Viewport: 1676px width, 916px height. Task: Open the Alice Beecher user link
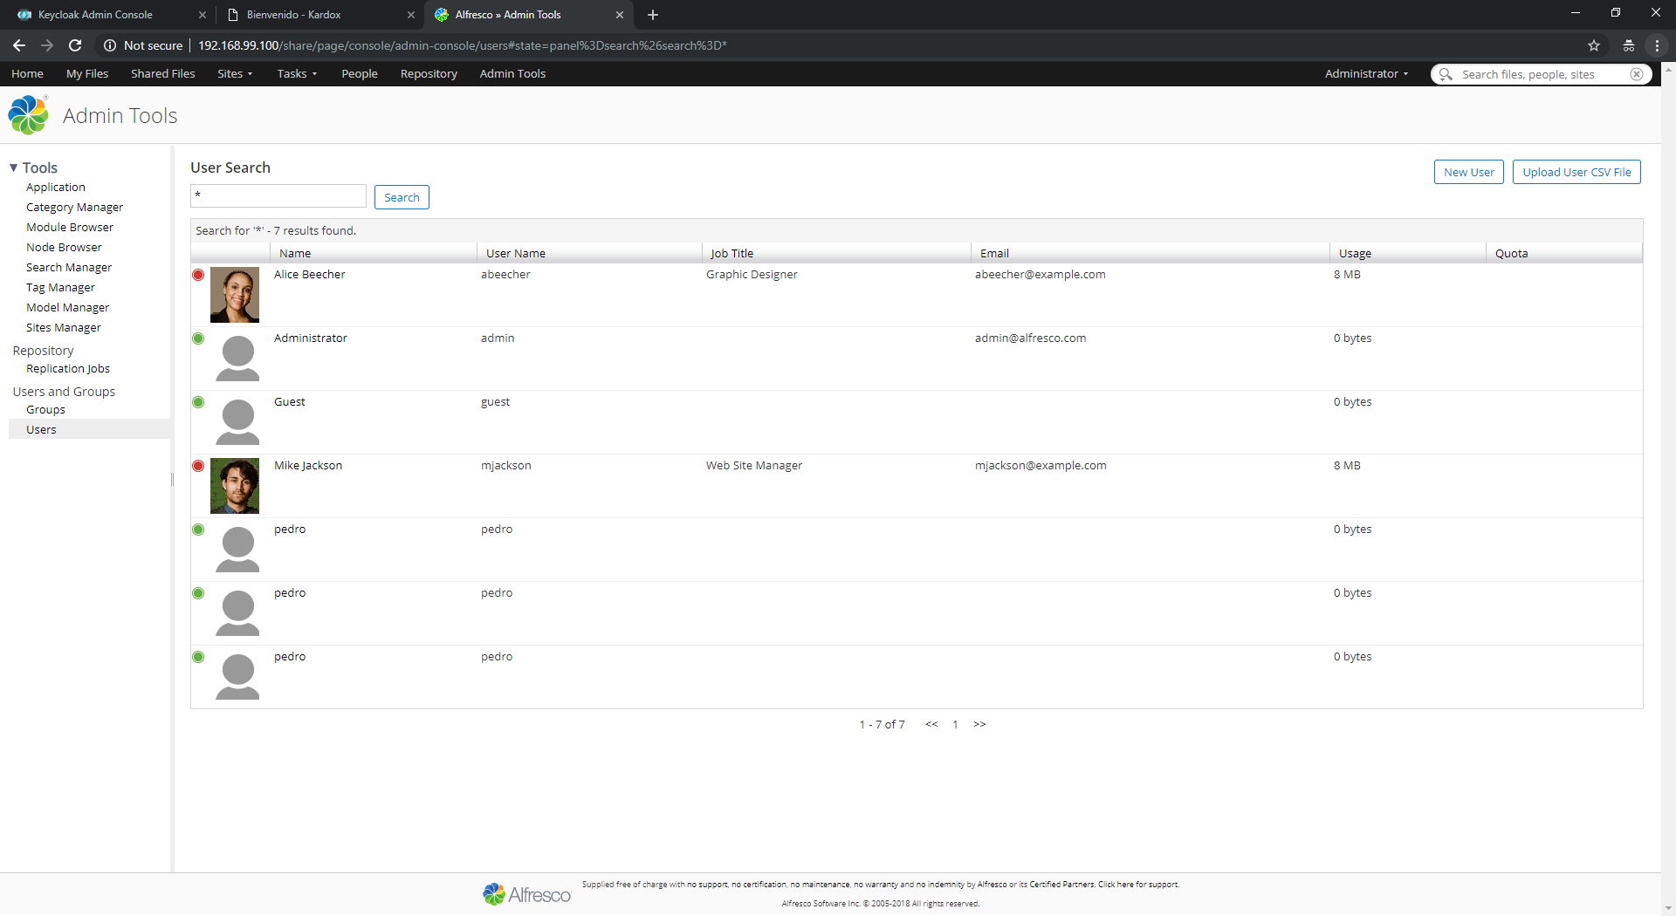(310, 275)
